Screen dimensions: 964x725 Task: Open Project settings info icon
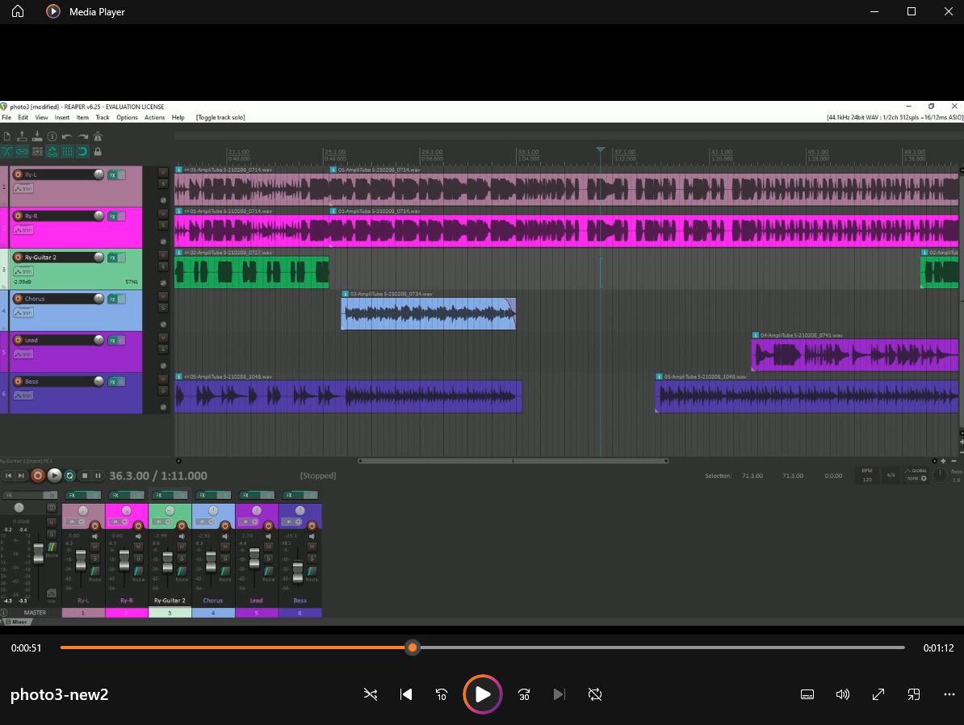coord(52,136)
